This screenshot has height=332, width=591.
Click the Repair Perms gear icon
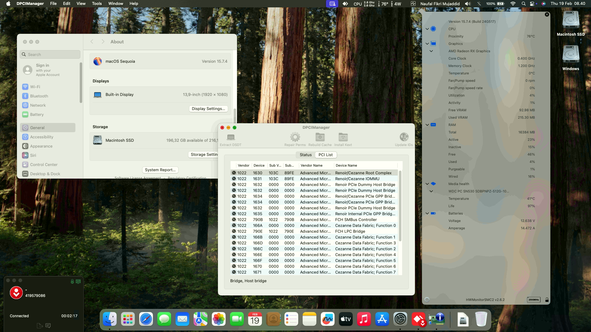tap(295, 137)
